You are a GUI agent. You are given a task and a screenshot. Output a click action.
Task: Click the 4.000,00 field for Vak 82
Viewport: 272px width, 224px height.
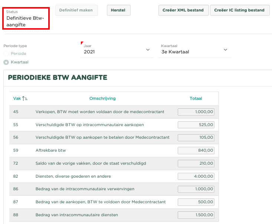(x=196, y=176)
